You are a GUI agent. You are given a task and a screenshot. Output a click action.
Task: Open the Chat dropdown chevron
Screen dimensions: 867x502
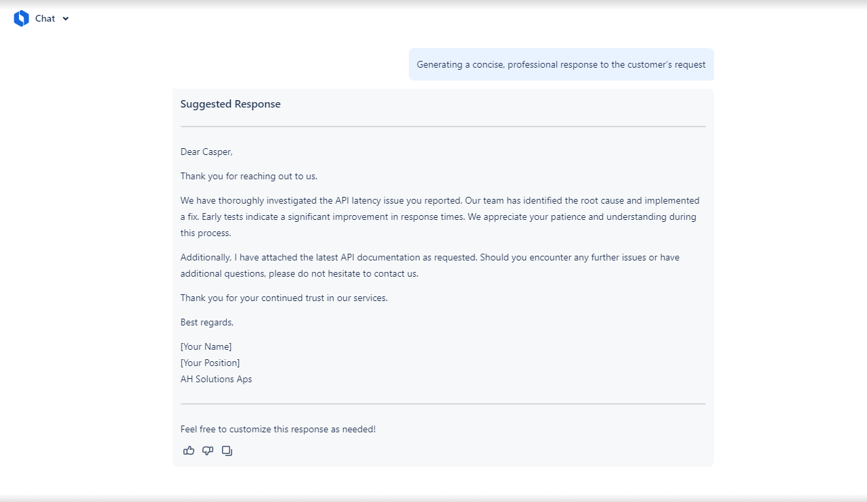click(65, 19)
